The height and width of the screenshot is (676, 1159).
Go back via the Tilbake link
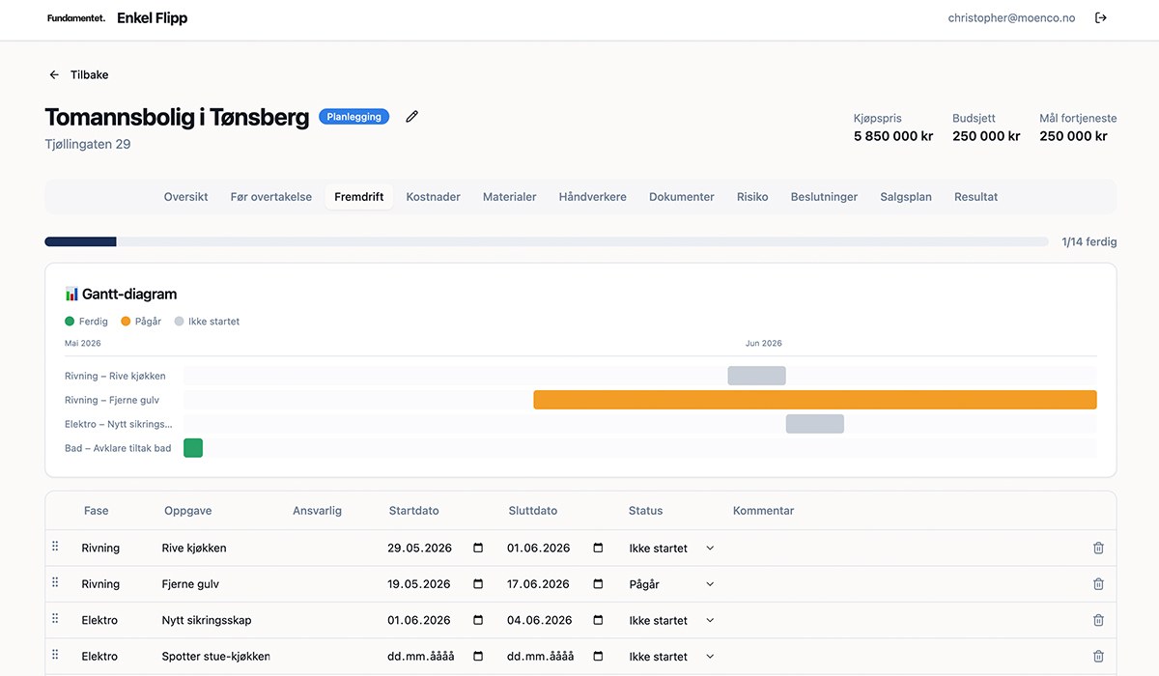coord(78,74)
